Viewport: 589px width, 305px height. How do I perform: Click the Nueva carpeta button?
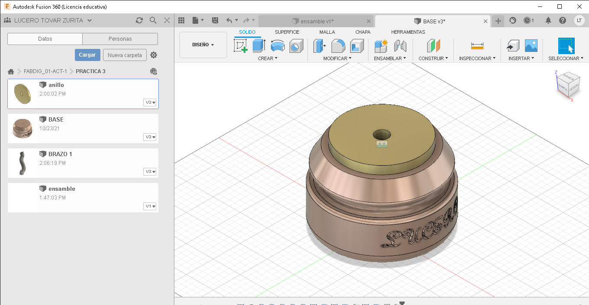tap(125, 55)
